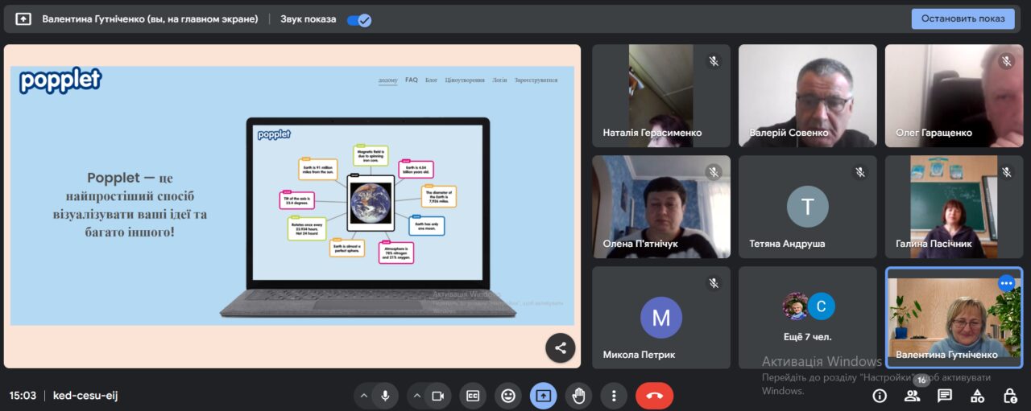Image resolution: width=1031 pixels, height=411 pixels.
Task: Open chat panel icon
Action: (945, 396)
